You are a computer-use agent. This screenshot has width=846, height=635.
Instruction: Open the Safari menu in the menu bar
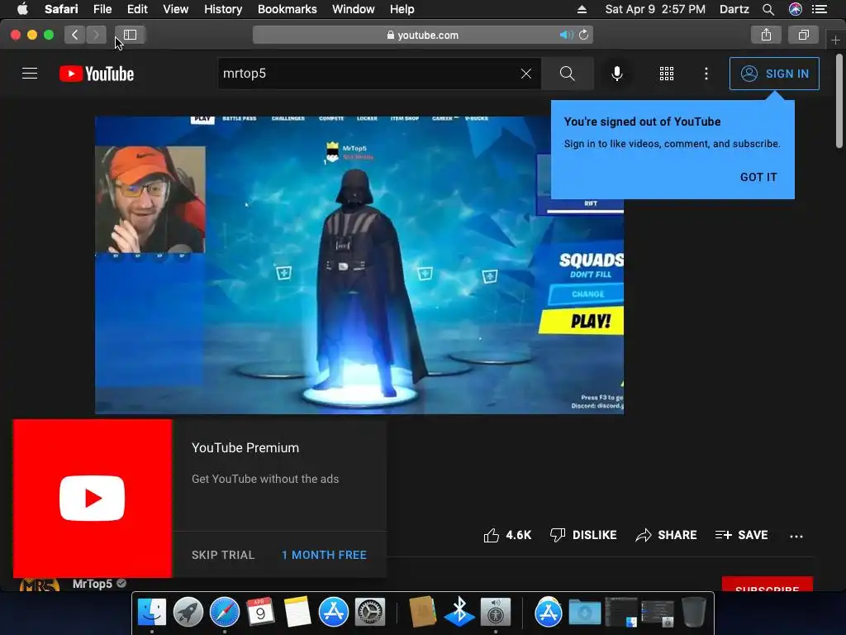pos(61,9)
